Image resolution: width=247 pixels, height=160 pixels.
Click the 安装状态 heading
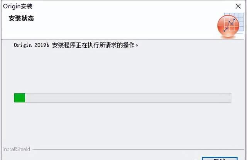pyautogui.click(x=21, y=18)
